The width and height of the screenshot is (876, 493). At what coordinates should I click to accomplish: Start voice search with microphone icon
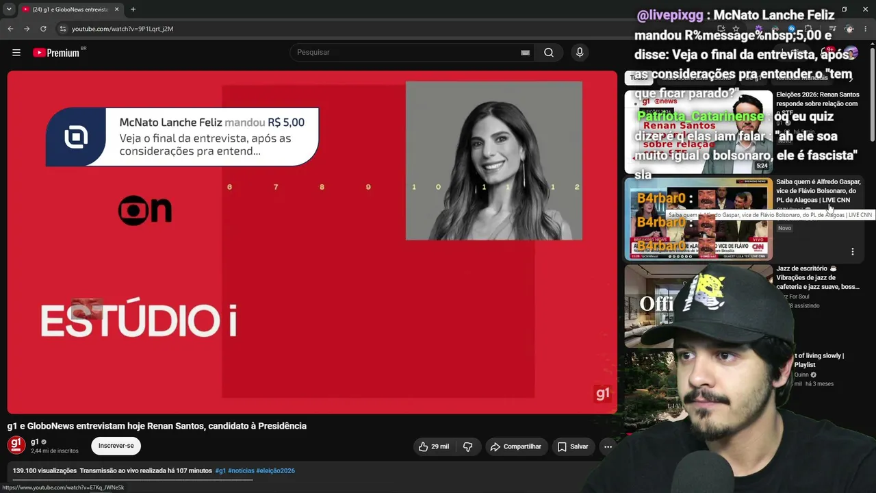click(x=580, y=53)
